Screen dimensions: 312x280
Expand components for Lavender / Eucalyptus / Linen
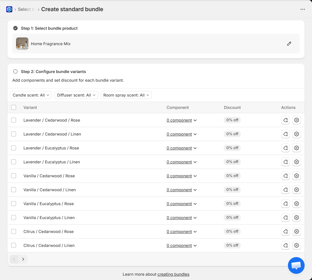click(181, 162)
